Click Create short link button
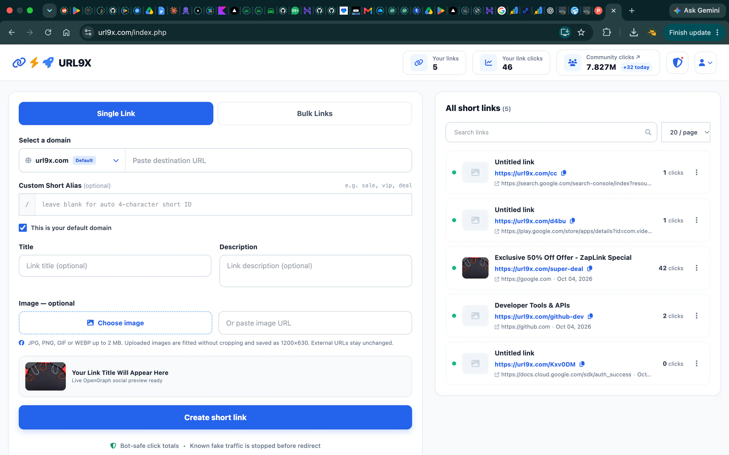The image size is (729, 455). 215,417
